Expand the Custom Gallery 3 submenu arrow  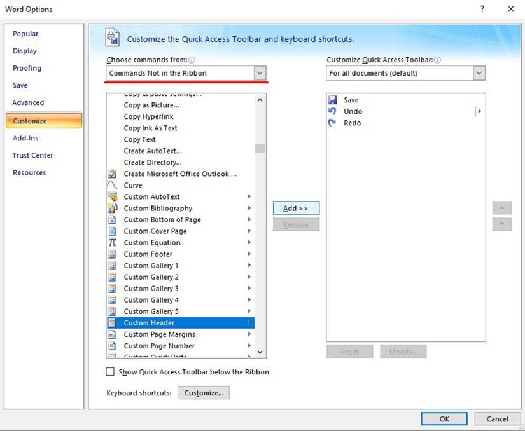click(249, 288)
